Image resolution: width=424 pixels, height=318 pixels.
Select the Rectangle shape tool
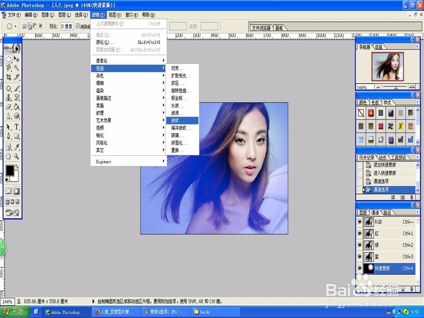click(x=16, y=136)
